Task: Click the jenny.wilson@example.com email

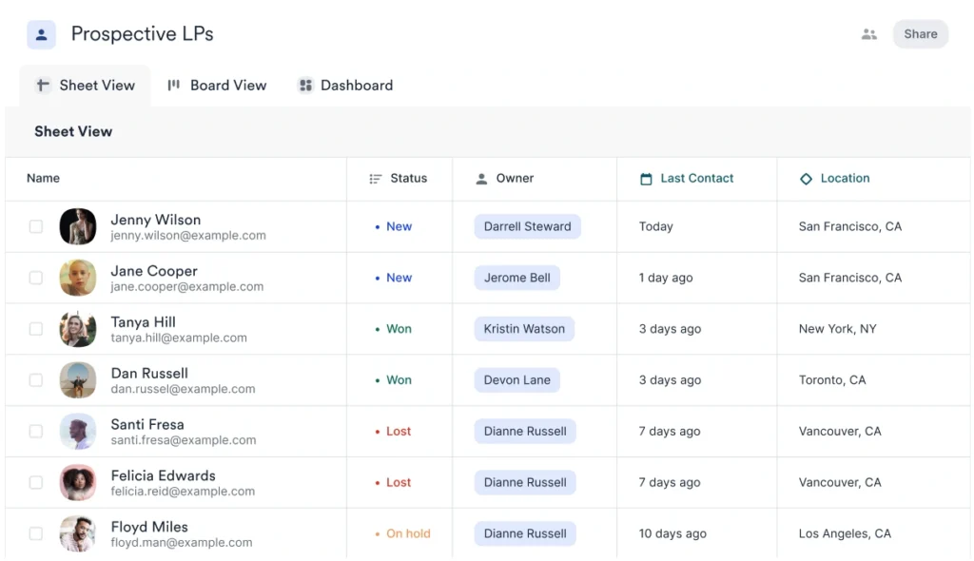Action: (188, 236)
